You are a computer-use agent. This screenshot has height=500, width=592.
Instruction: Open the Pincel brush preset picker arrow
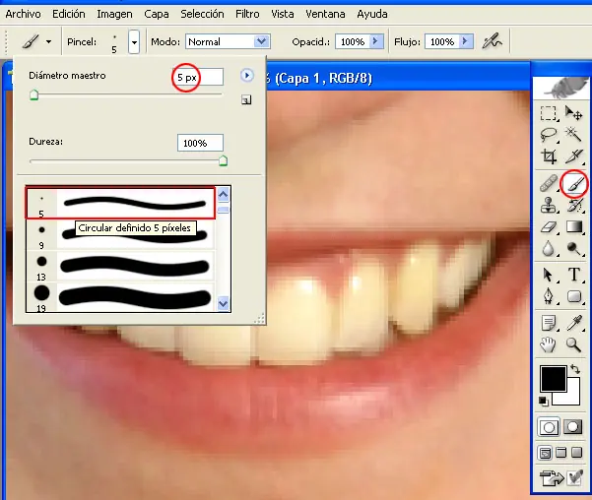click(x=134, y=42)
